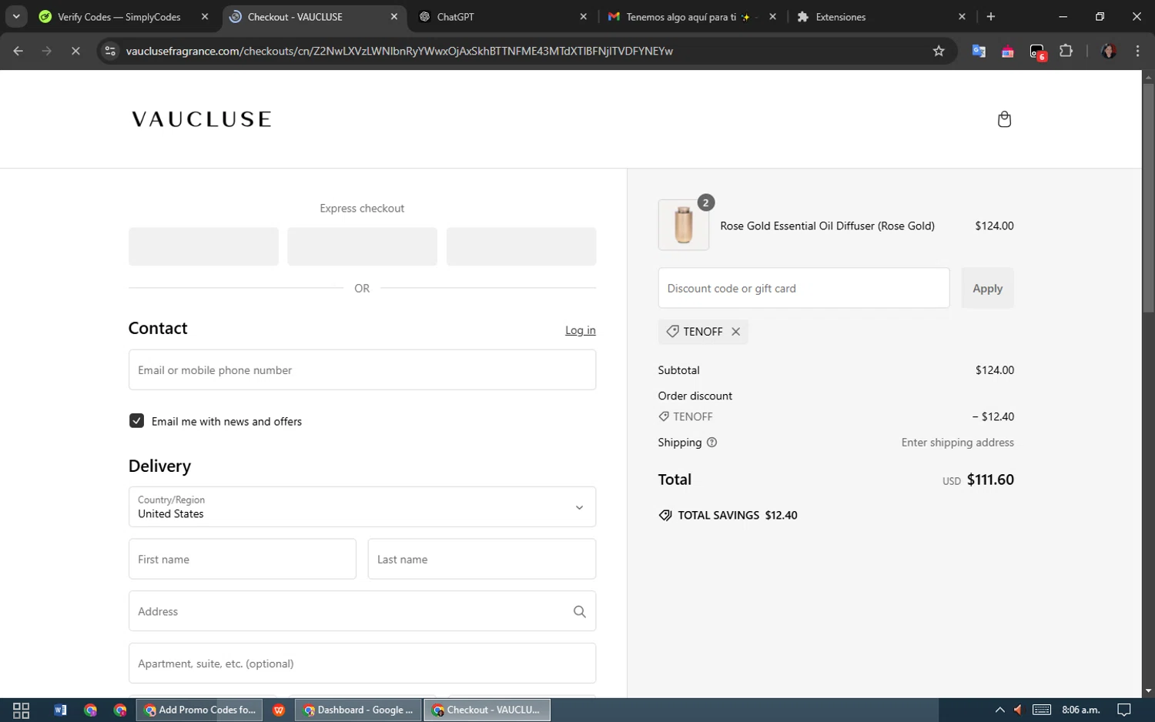Screen dimensions: 1155x722
Task: Bookmark this page with the star icon
Action: point(939,51)
